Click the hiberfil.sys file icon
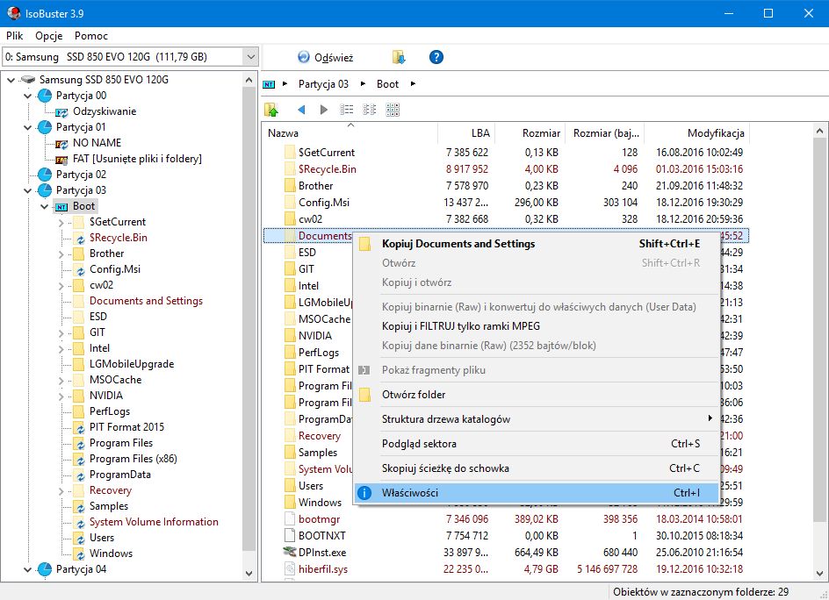This screenshot has width=829, height=600. (289, 568)
